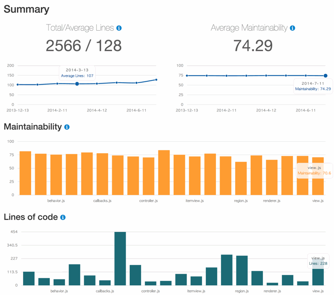Viewport: 334px width, 295px height.
Task: Click the 'Lines of code' heading text
Action: (x=31, y=217)
